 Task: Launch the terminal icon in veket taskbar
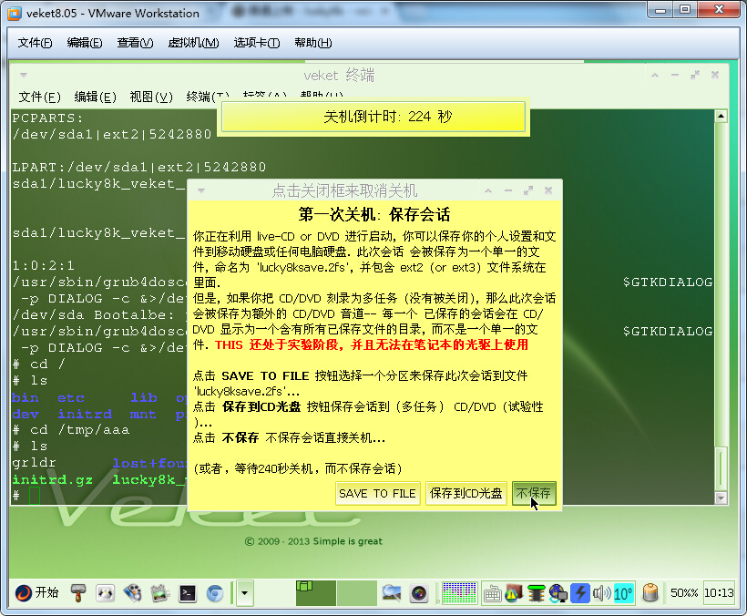pos(188,593)
